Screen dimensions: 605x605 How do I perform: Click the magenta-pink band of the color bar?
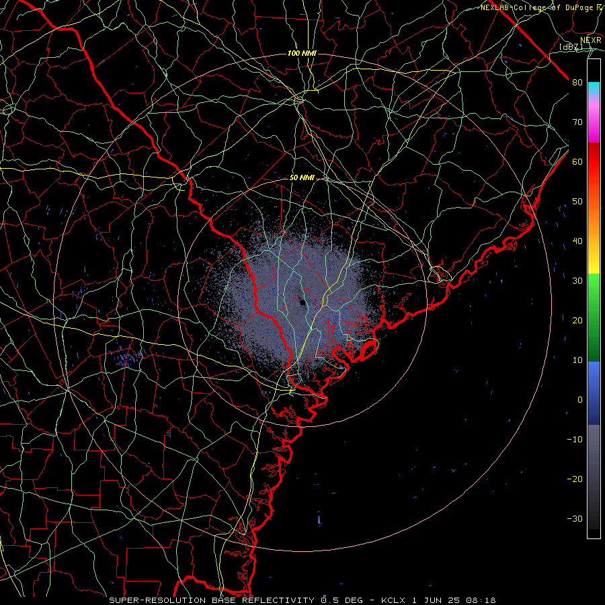coord(594,120)
